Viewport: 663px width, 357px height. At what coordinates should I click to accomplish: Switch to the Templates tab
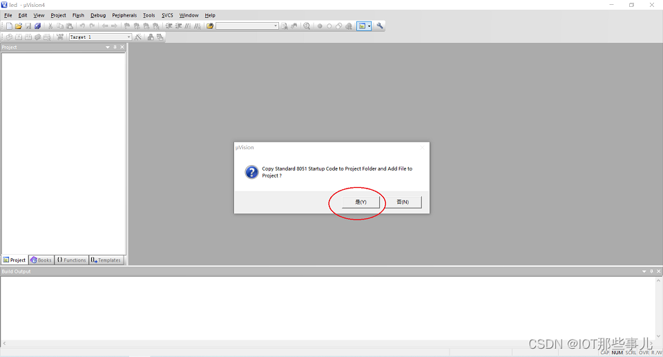(106, 260)
